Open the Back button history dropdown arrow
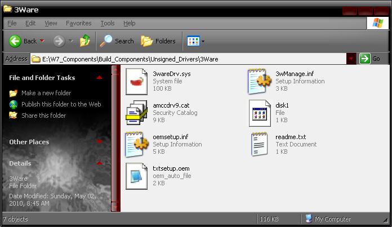 click(42, 41)
